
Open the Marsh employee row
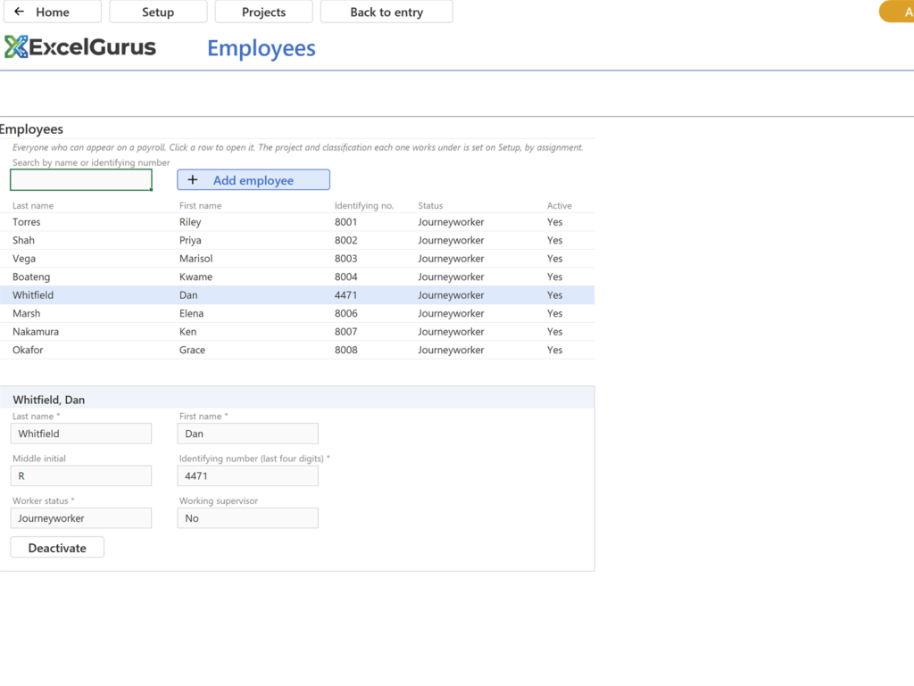(297, 313)
